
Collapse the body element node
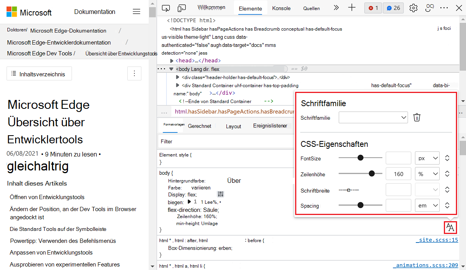(171, 69)
